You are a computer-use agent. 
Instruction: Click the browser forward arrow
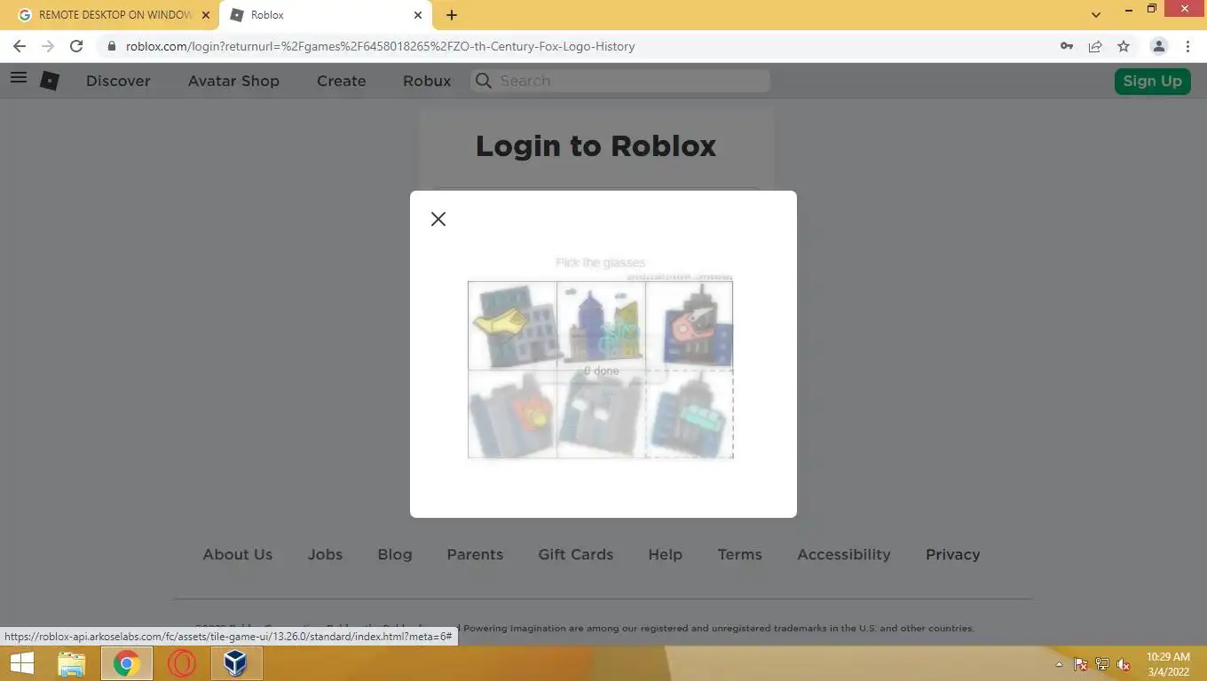[x=48, y=46]
